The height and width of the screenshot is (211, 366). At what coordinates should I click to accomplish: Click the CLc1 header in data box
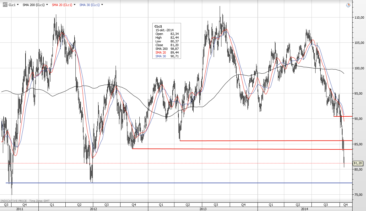pos(158,26)
